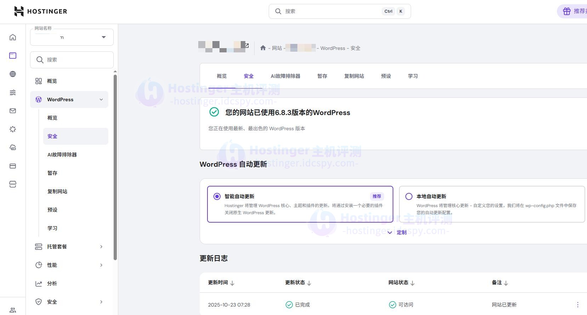Open the Marketplace store icon in left rail
Viewport: 587px width, 315px height.
[13, 184]
